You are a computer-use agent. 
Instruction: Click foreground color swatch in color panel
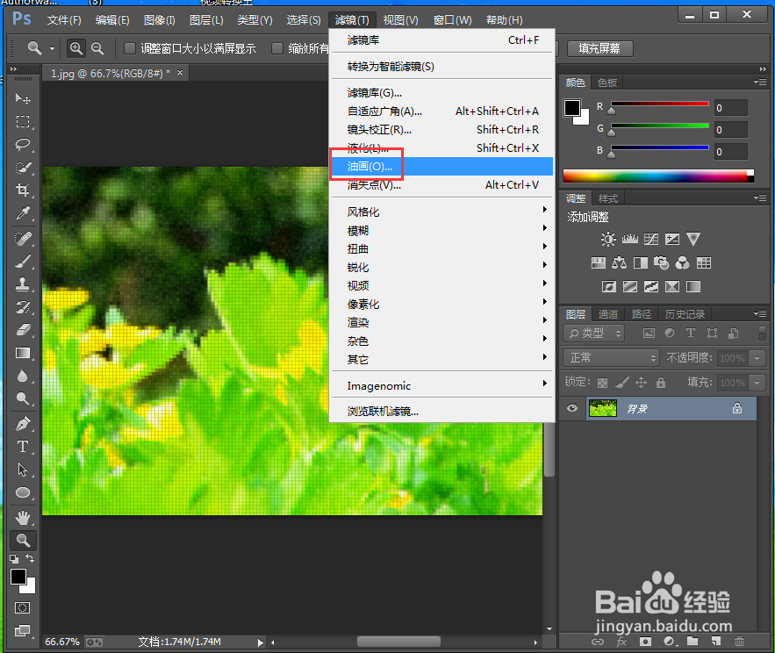[x=572, y=107]
